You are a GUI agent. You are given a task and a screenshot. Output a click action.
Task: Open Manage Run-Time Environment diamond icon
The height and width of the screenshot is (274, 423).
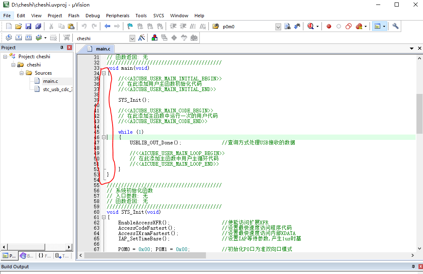click(x=174, y=38)
